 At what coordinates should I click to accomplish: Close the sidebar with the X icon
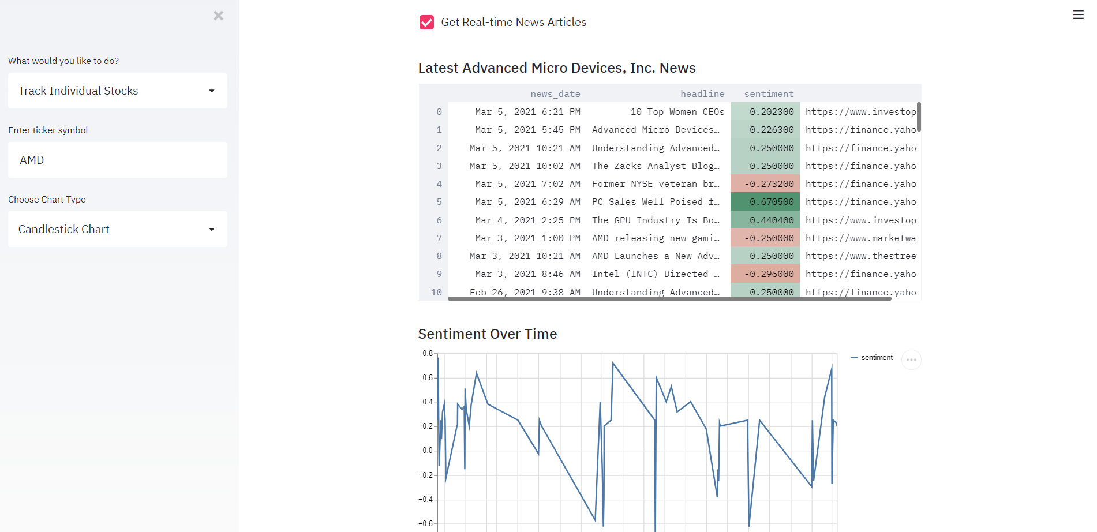click(x=218, y=16)
